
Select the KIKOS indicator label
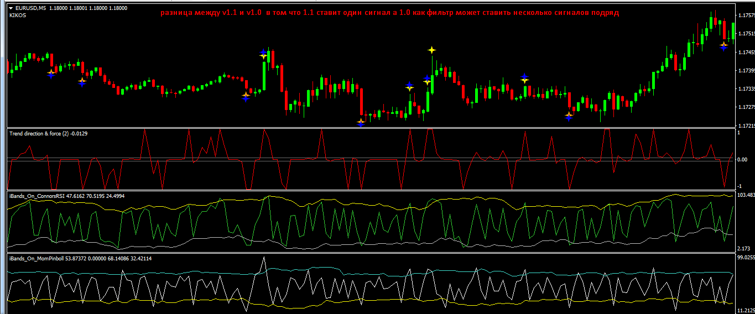click(18, 15)
